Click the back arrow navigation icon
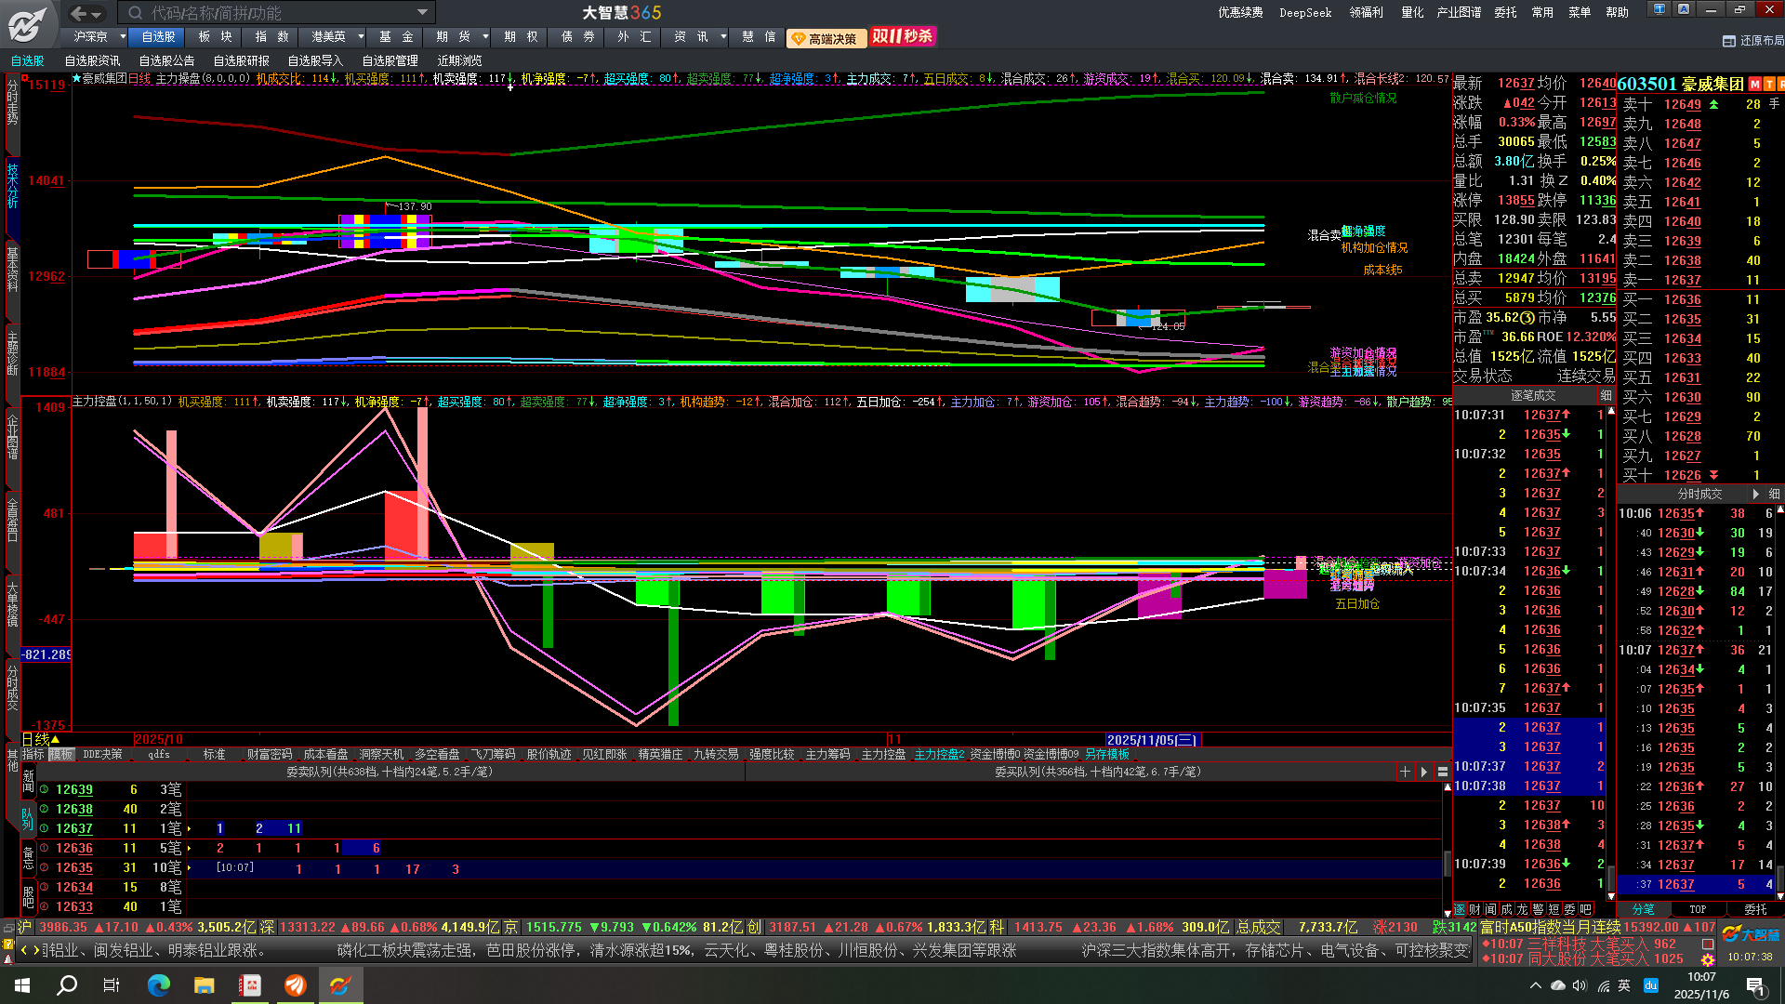The height and width of the screenshot is (1004, 1785). (x=78, y=13)
